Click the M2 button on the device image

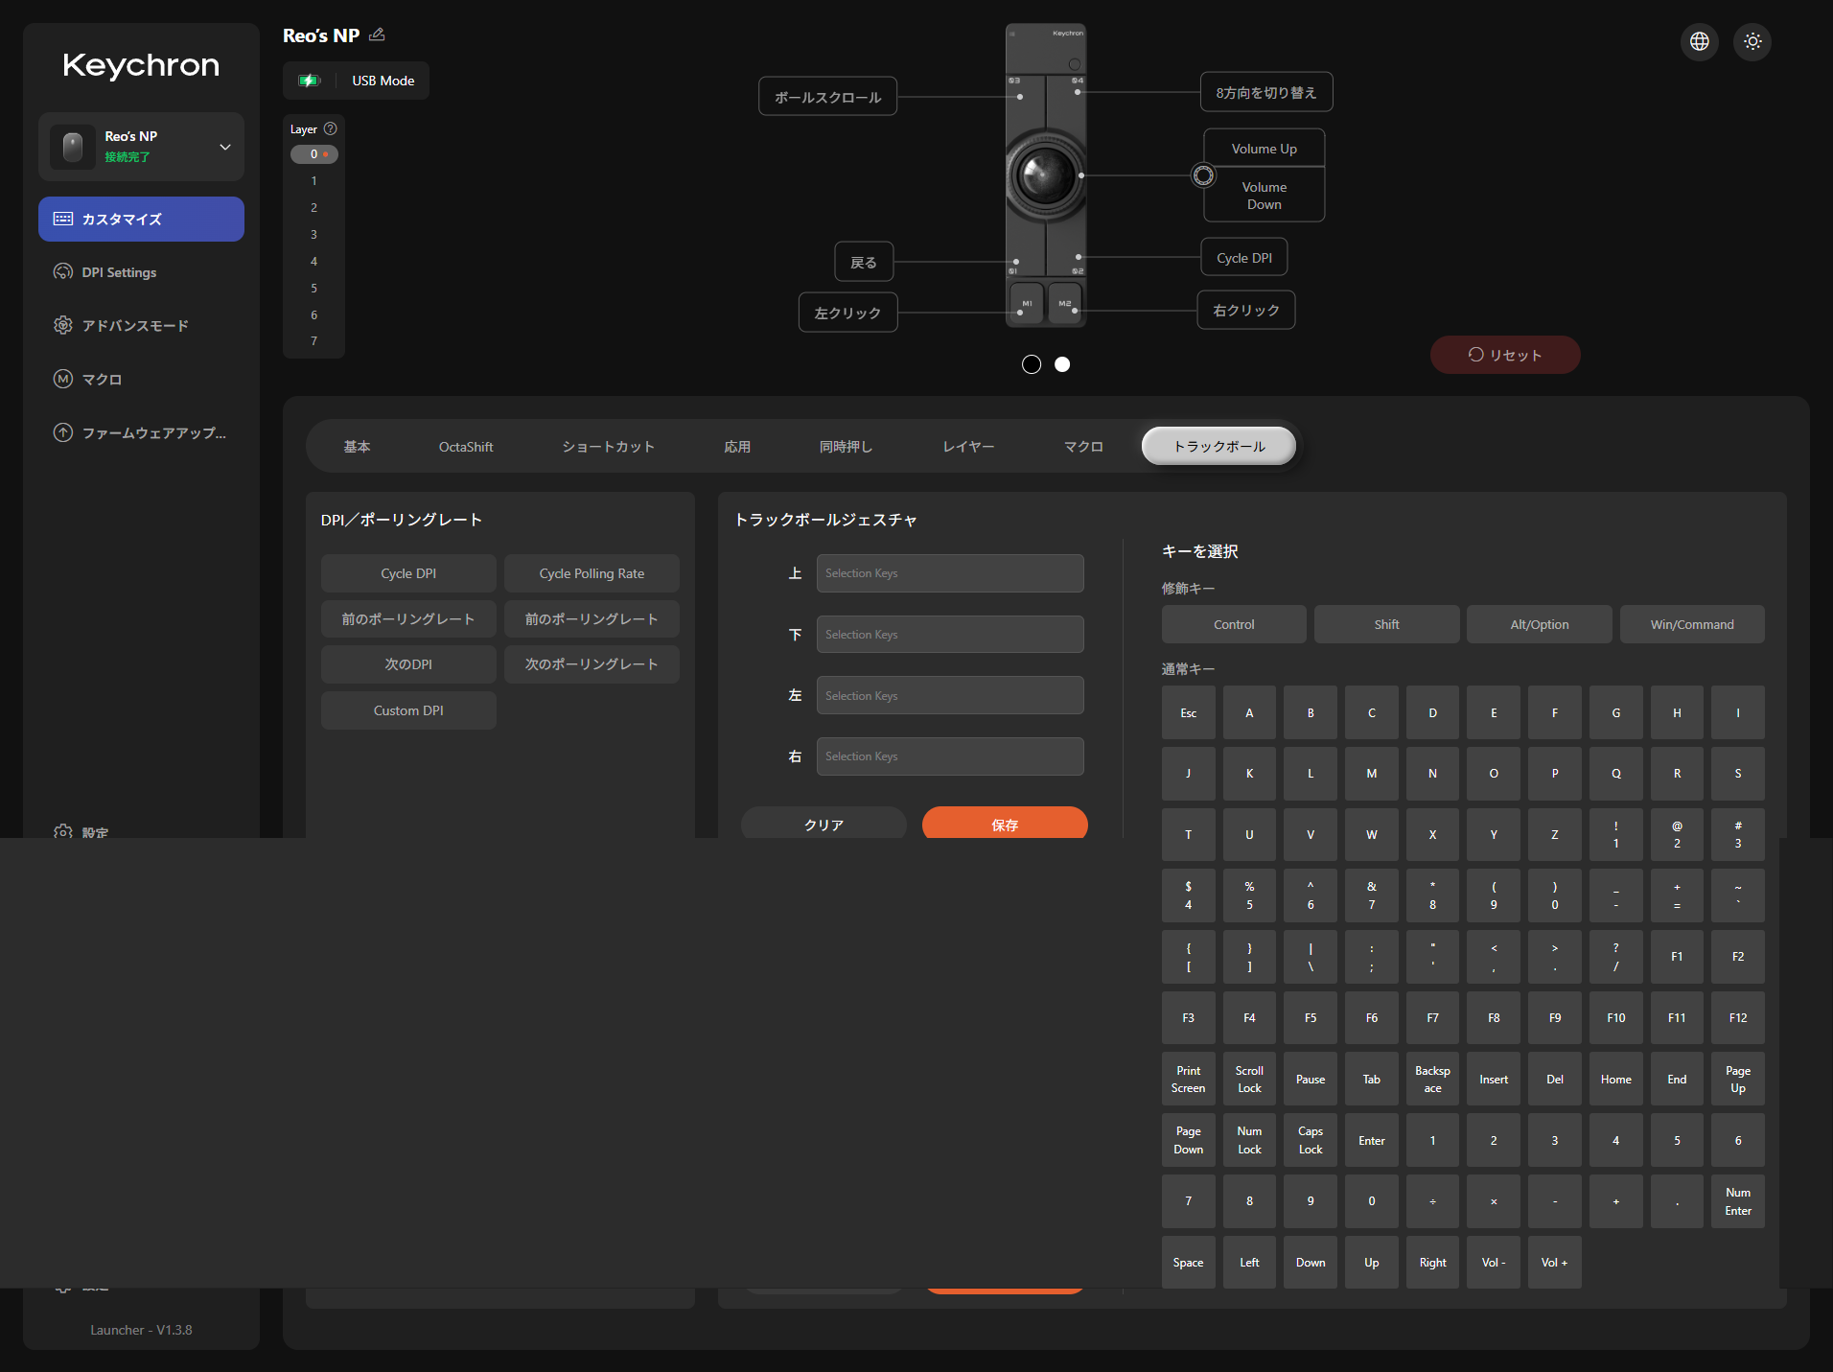(1064, 303)
